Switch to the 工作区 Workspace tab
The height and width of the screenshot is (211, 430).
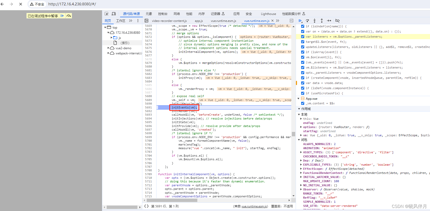pos(121,21)
